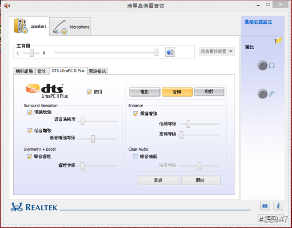
Task: Click the 重設 button
Action: [158, 180]
